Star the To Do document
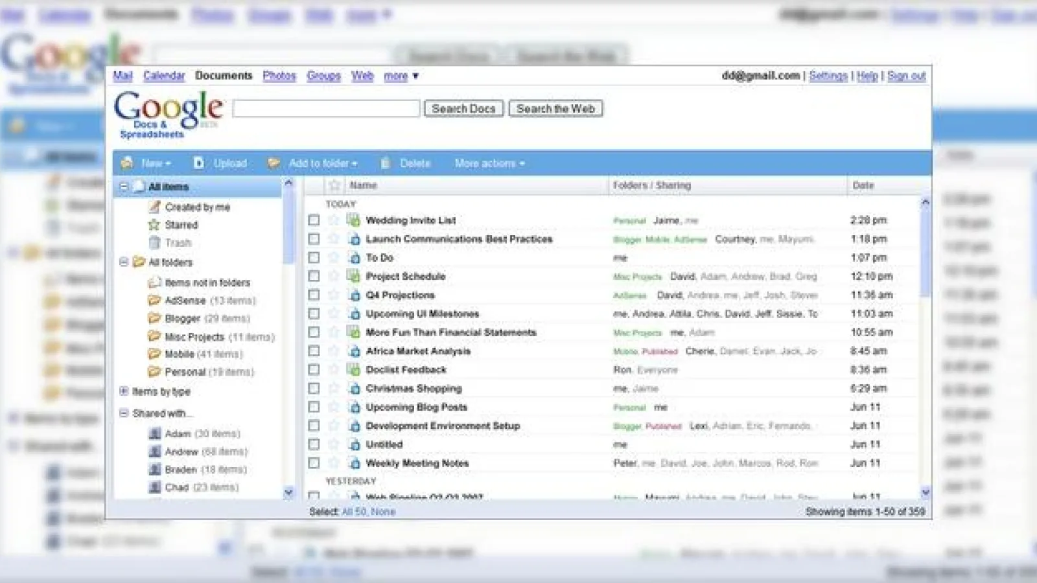 point(334,258)
